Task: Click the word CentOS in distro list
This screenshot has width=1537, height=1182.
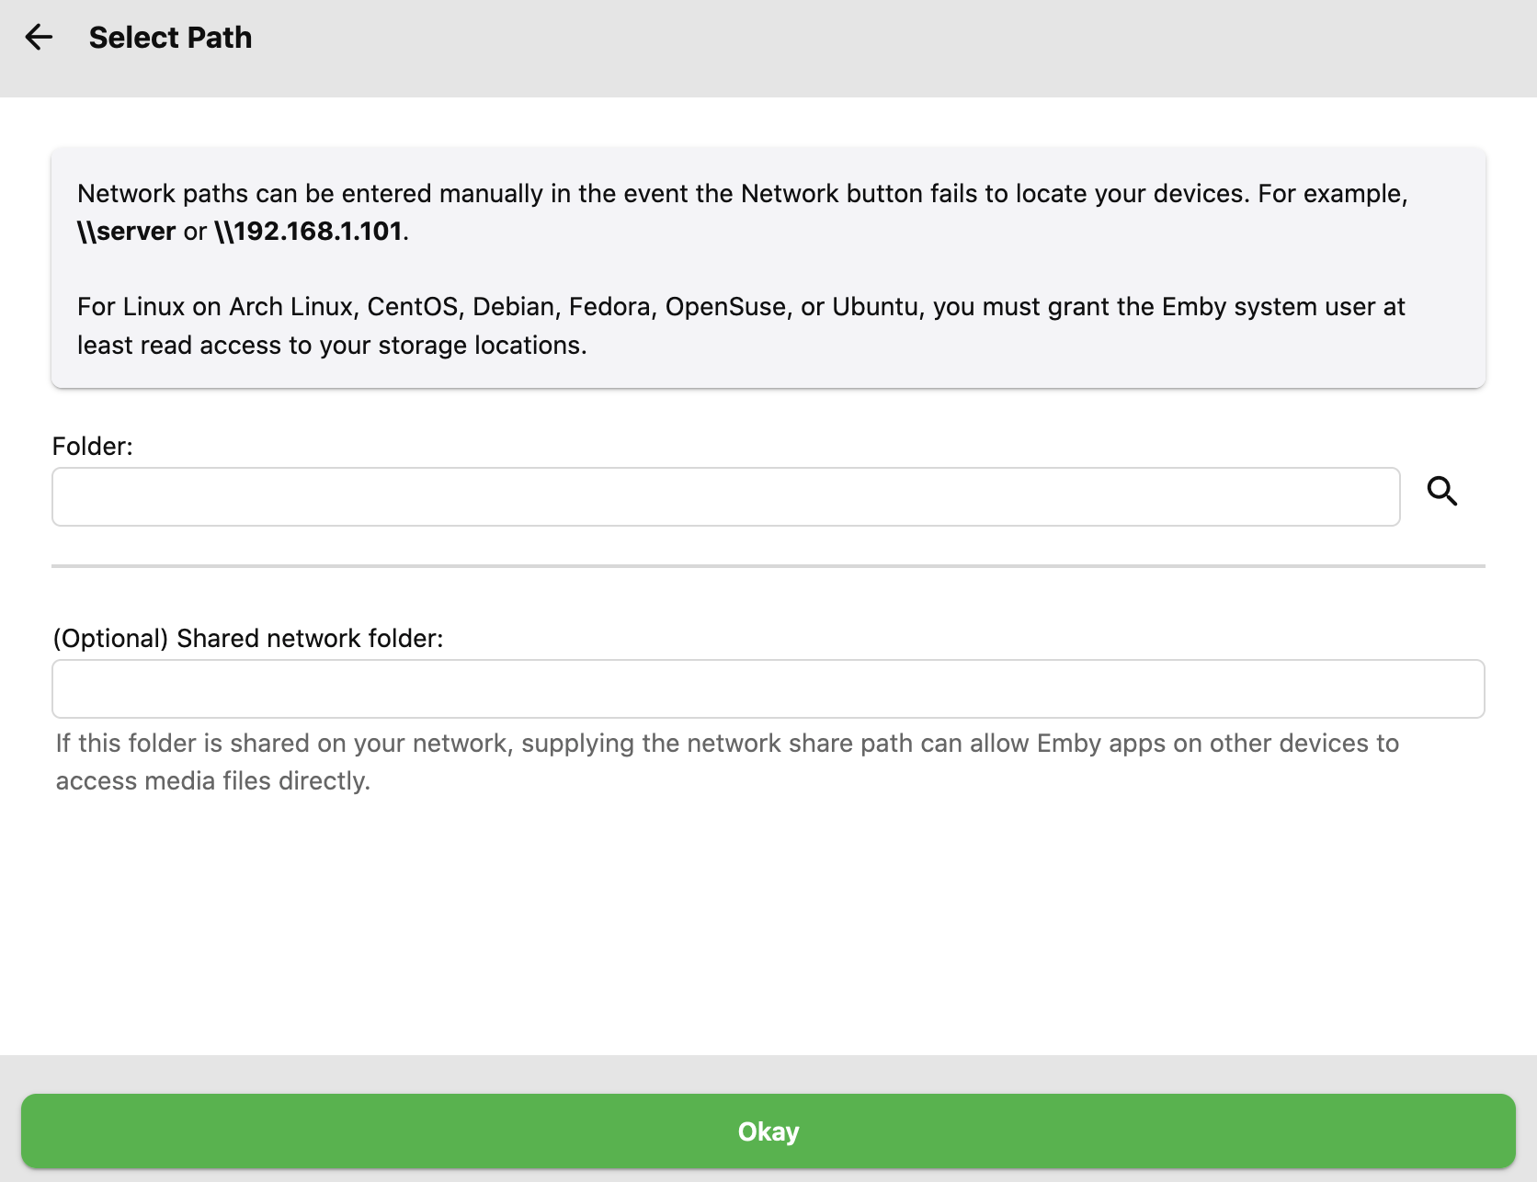Action: click(x=412, y=307)
